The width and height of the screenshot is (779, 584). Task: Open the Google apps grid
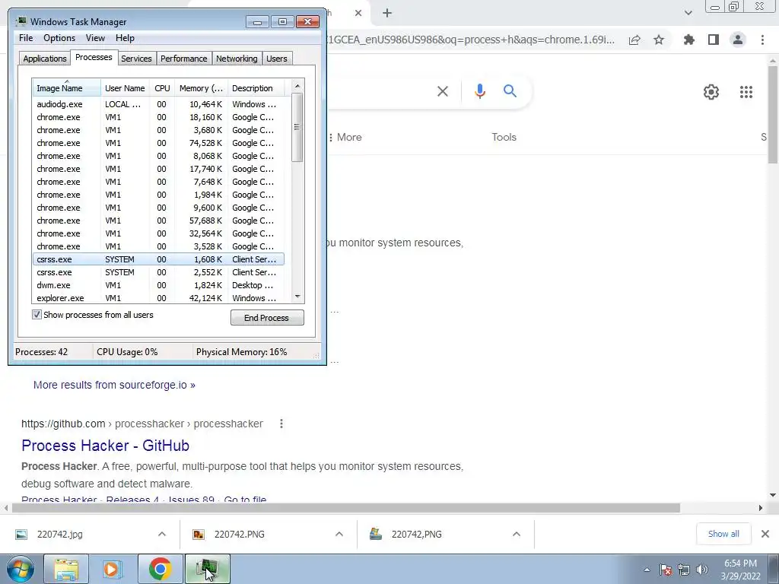pos(746,92)
